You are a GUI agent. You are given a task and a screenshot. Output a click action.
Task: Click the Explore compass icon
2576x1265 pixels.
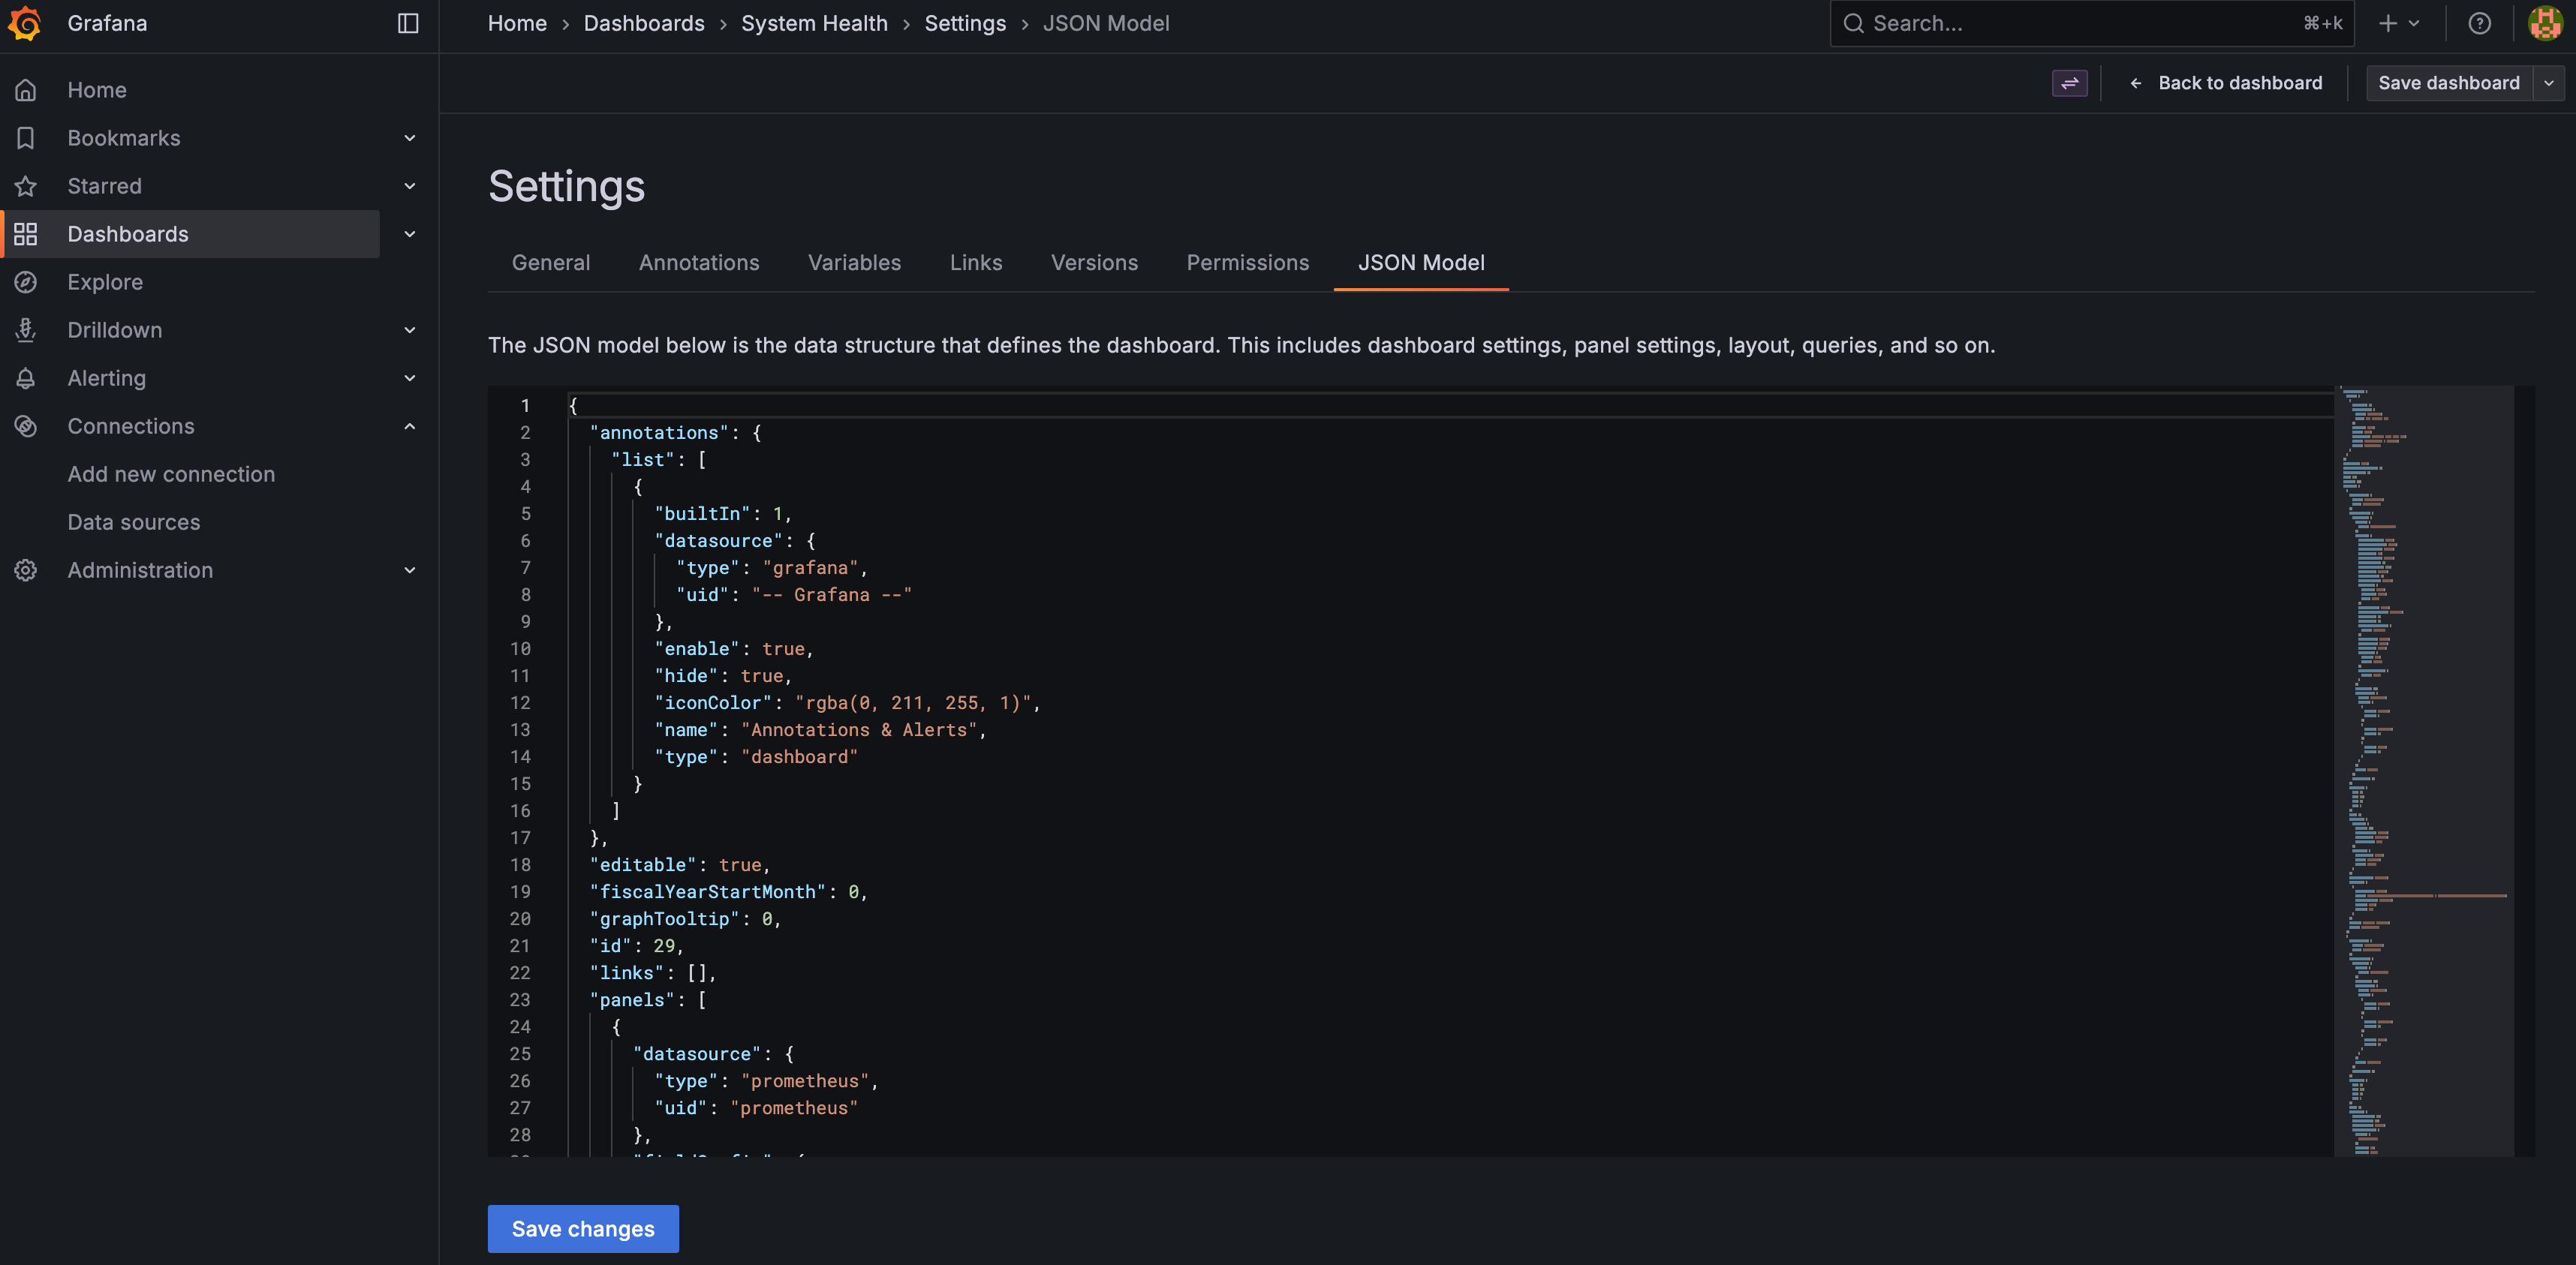click(x=26, y=282)
